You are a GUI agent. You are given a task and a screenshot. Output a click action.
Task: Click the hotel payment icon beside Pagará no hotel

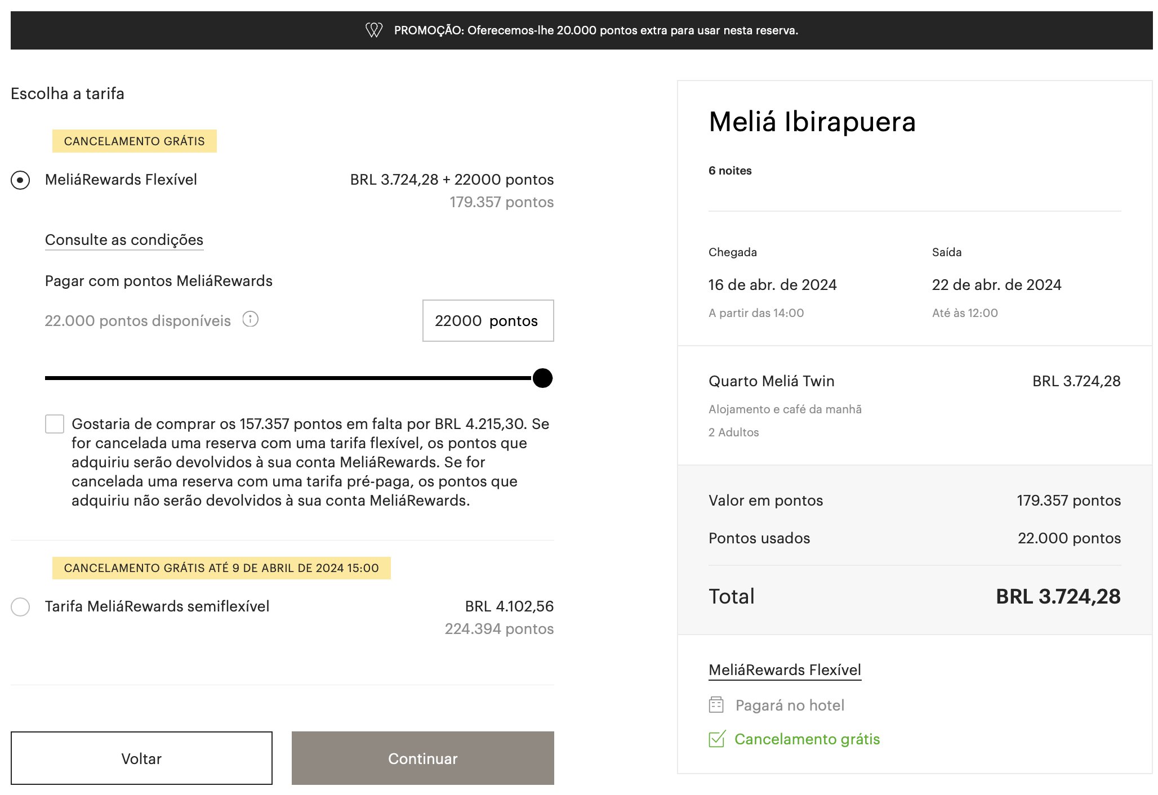tap(716, 705)
